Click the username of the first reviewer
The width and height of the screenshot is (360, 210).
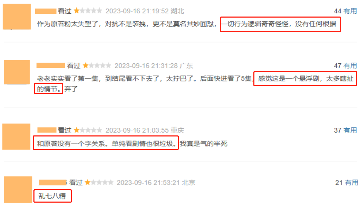click(x=46, y=11)
